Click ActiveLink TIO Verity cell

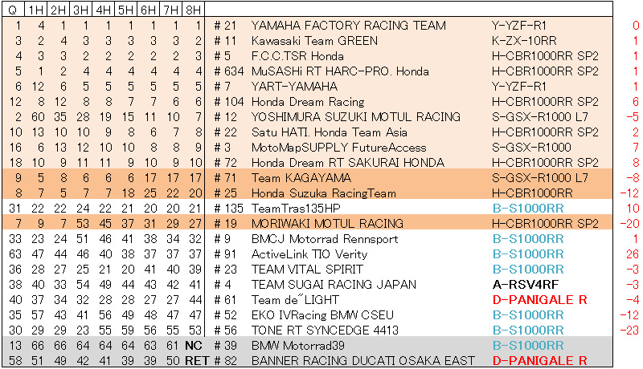(309, 254)
